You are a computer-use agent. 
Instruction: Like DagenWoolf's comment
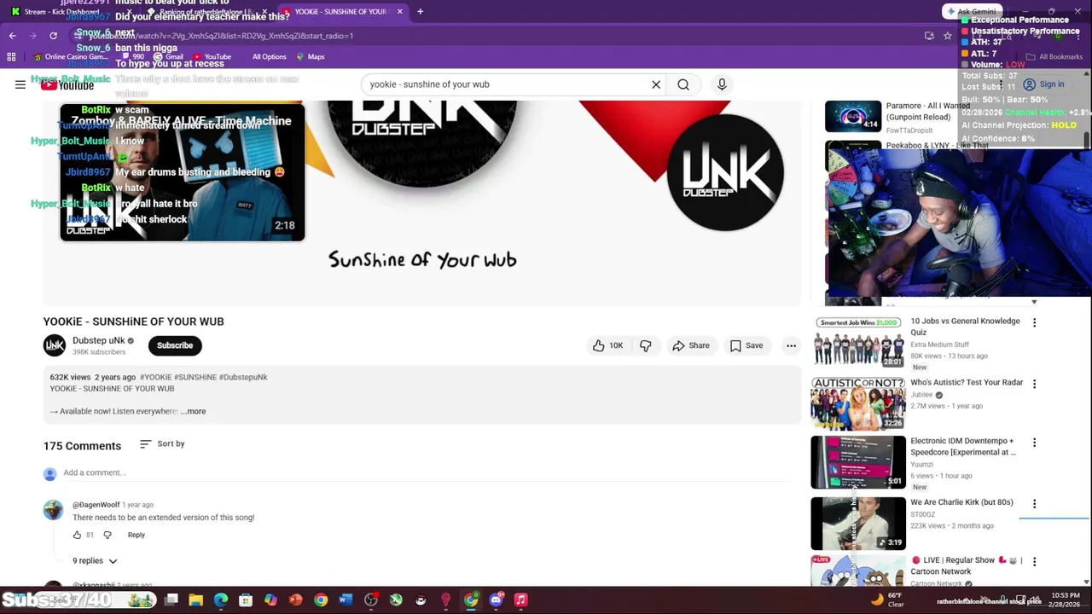coord(77,535)
